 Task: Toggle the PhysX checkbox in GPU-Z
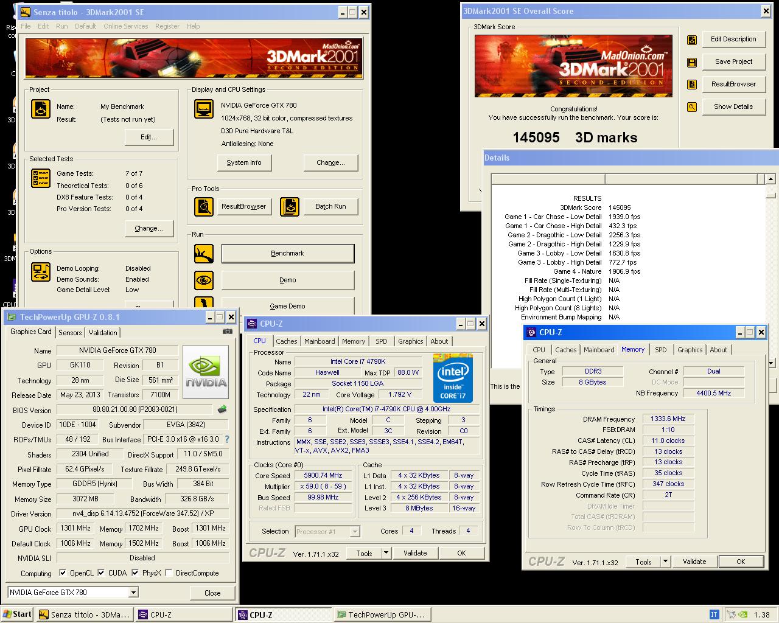tap(135, 573)
